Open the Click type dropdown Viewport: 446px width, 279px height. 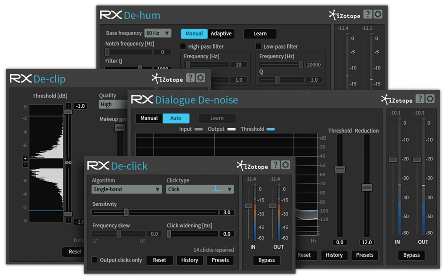click(x=200, y=189)
